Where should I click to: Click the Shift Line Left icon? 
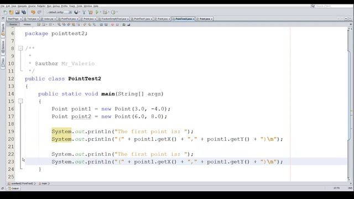pyautogui.click(x=101, y=24)
